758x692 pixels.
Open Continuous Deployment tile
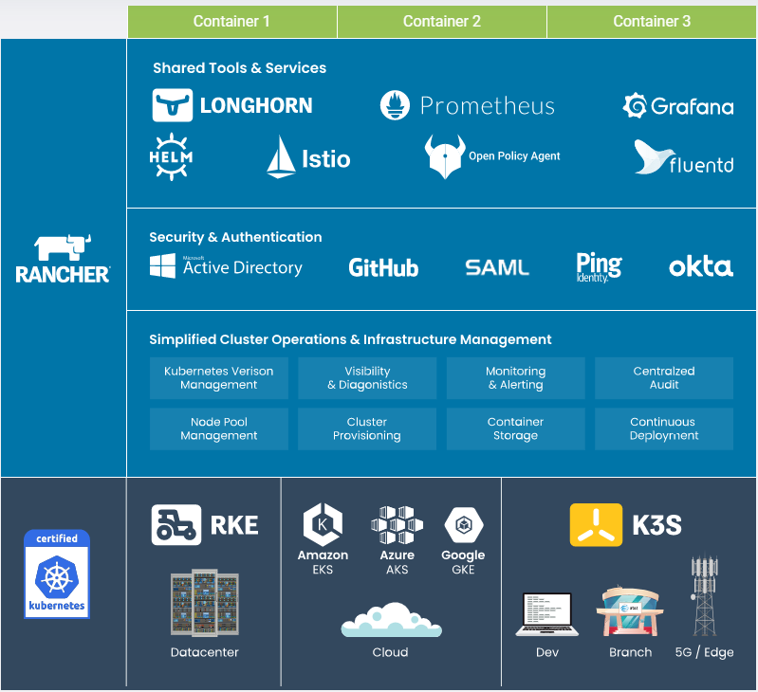coord(664,428)
